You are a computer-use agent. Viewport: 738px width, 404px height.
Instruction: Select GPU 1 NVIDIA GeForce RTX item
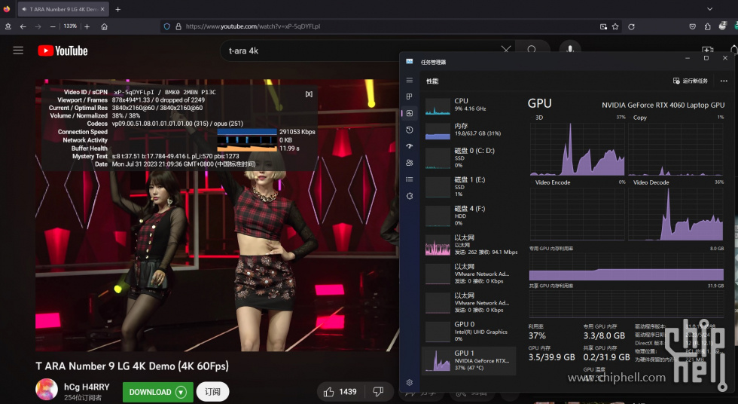[468, 361]
